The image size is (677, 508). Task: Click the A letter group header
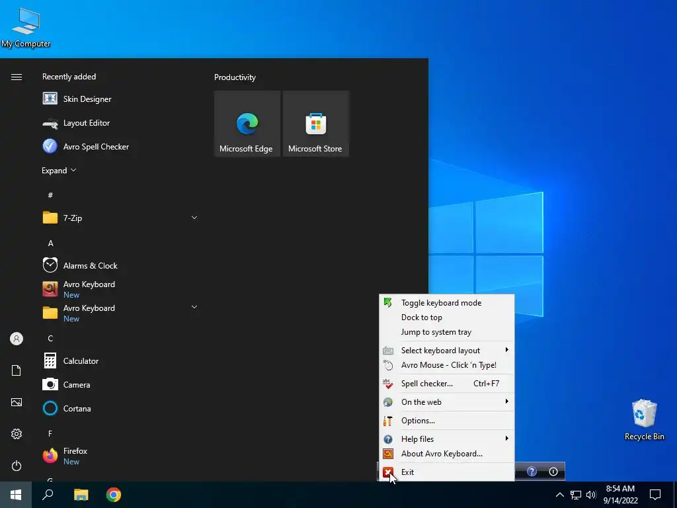tap(50, 243)
